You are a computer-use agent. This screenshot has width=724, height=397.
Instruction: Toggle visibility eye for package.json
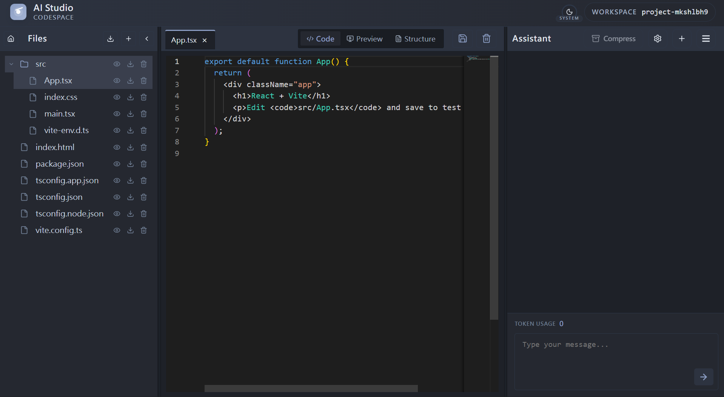[x=117, y=164]
